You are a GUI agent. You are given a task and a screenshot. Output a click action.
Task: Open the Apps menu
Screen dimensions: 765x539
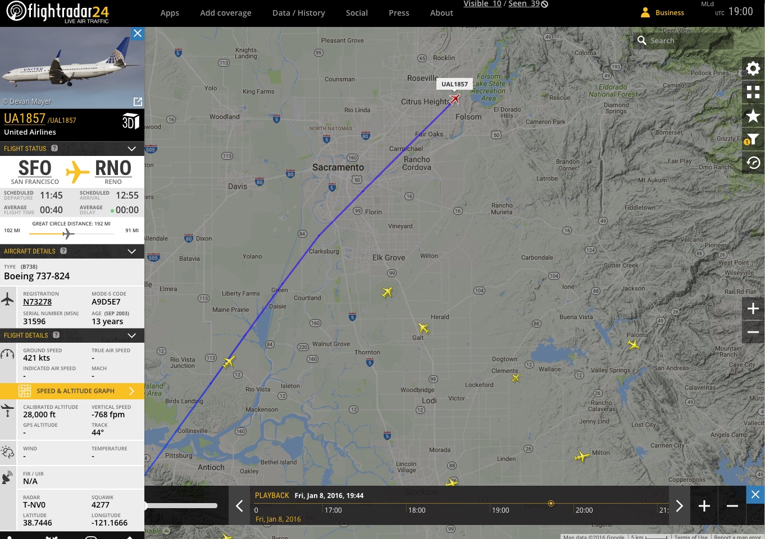[170, 13]
